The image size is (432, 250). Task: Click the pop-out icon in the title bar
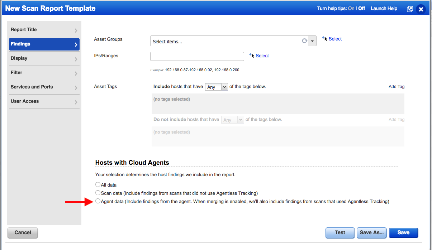410,8
